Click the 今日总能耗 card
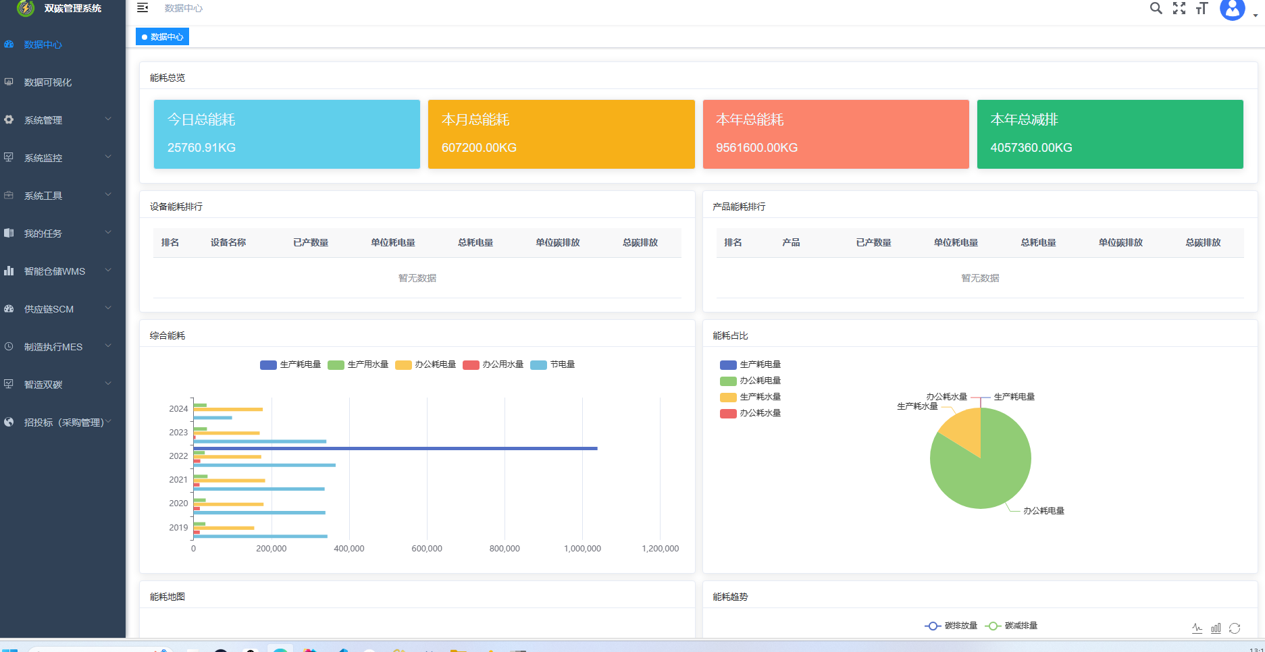The image size is (1265, 652). pos(287,134)
